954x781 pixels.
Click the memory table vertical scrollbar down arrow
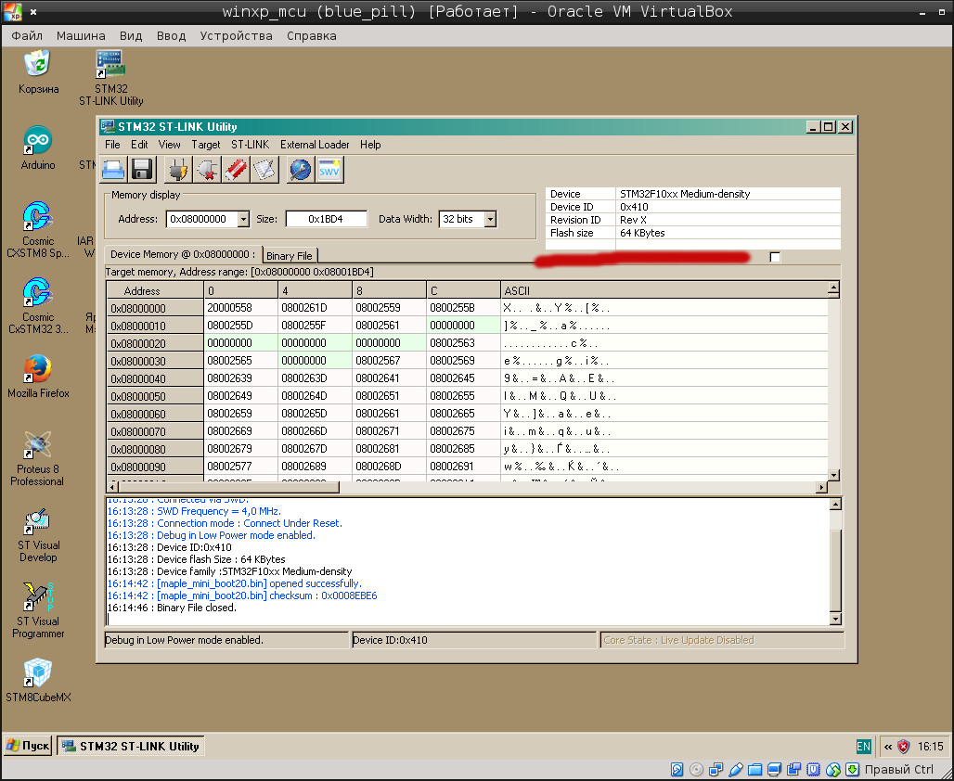tap(834, 475)
